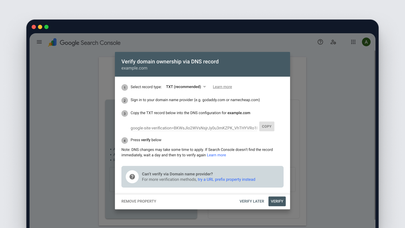The width and height of the screenshot is (405, 228).
Task: Open the user permissions settings icon
Action: coord(333,42)
